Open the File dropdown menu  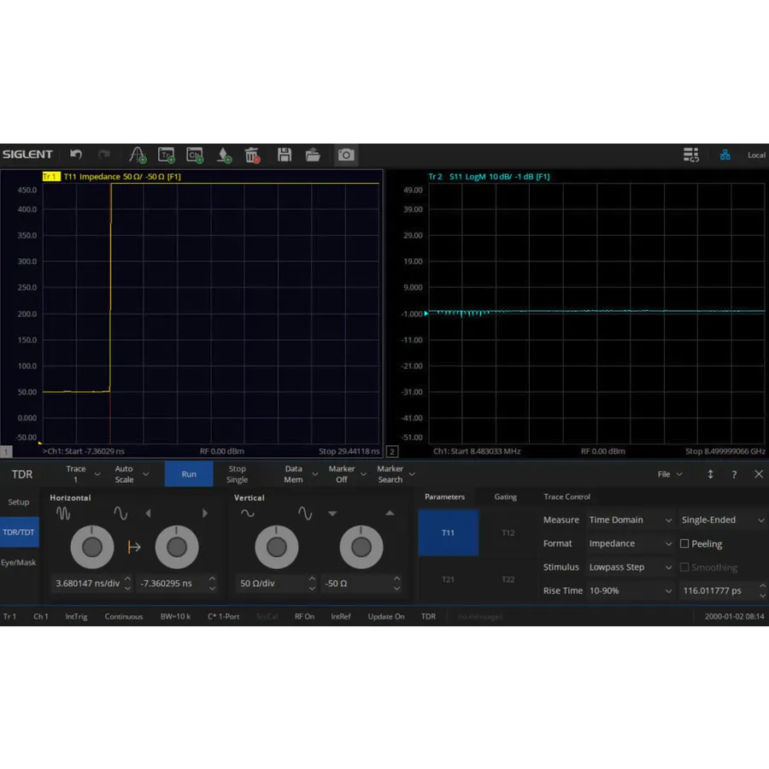(x=669, y=473)
